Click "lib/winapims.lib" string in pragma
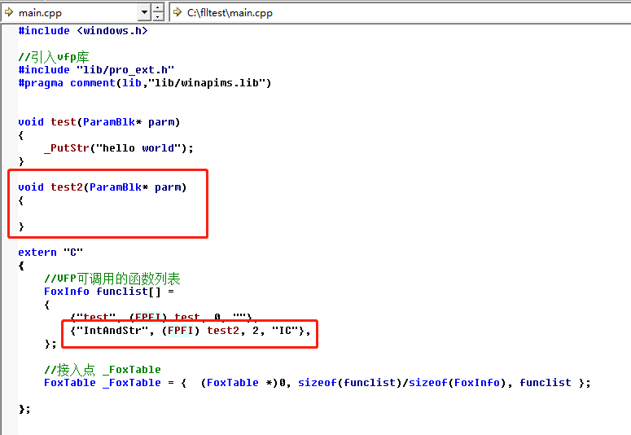Viewport: 631px width, 435px height. 207,83
